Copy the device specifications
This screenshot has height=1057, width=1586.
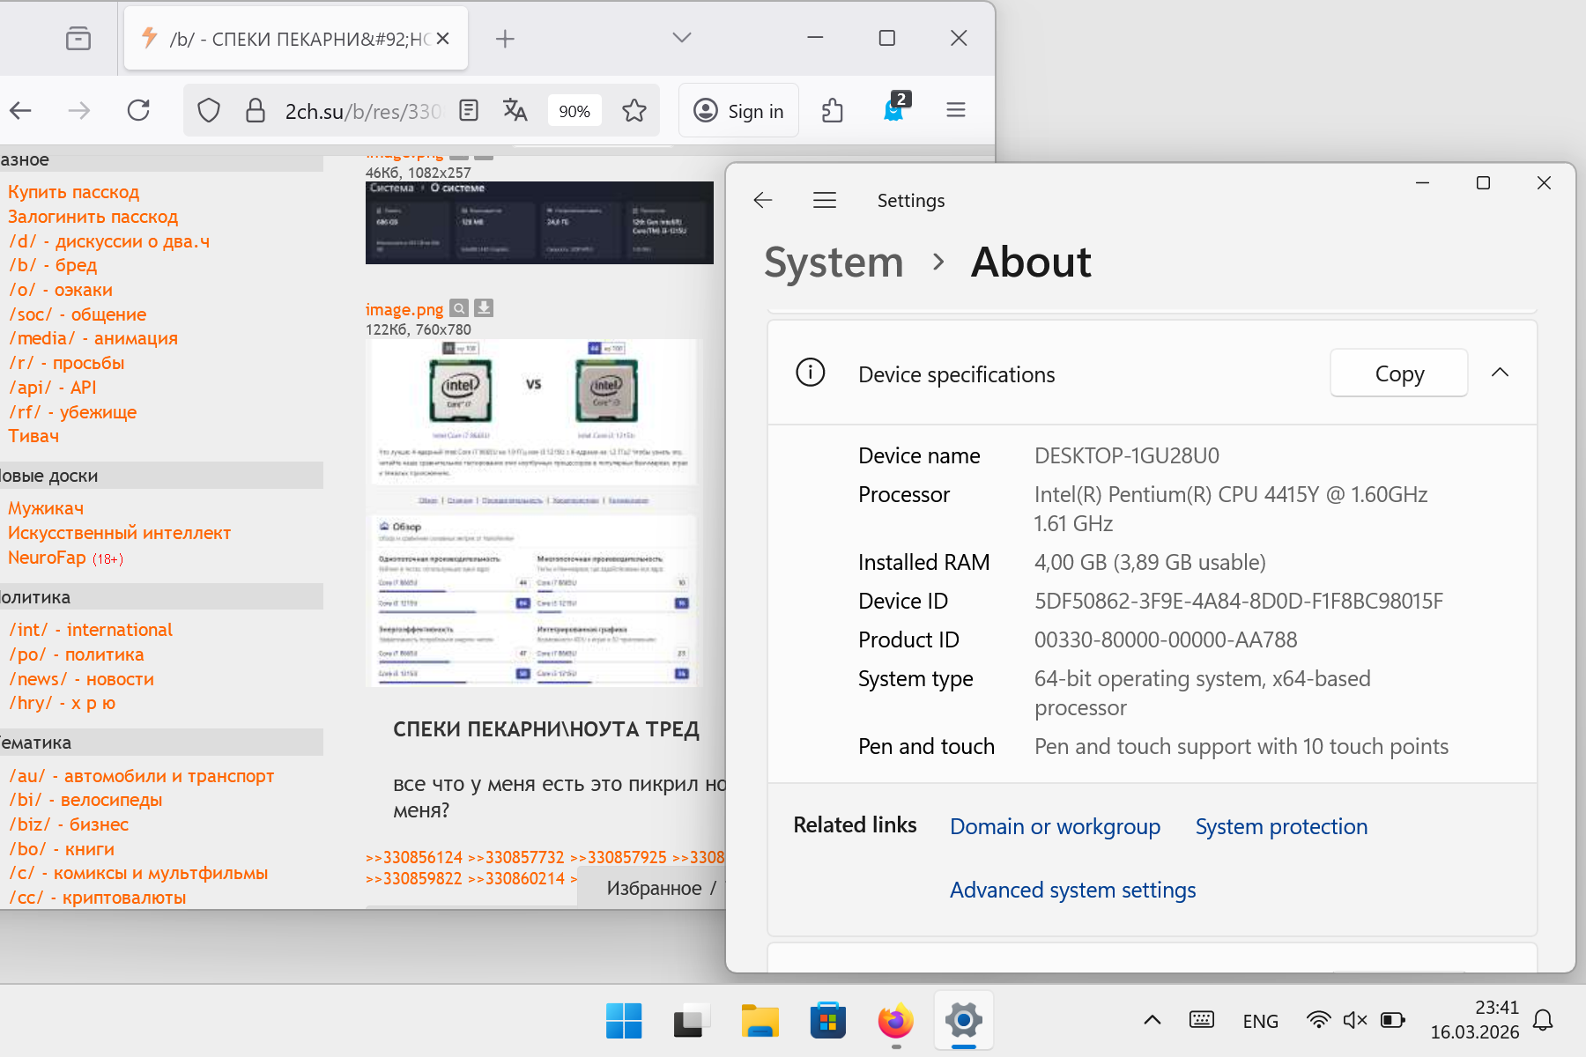[x=1398, y=373]
